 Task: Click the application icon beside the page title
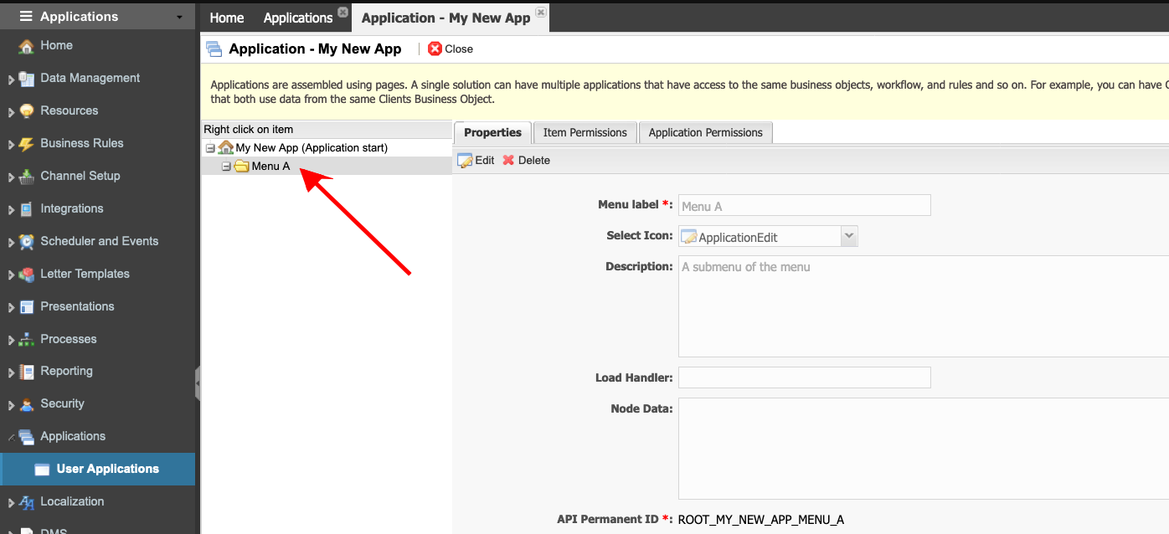coord(214,49)
